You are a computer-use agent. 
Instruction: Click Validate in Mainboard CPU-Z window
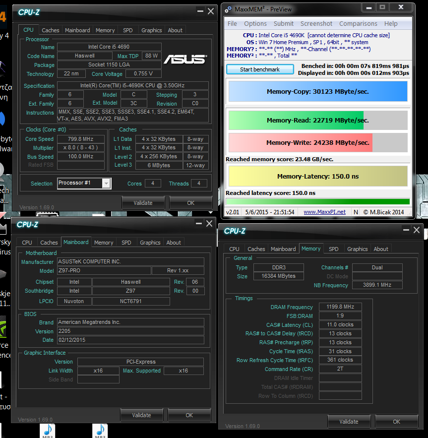click(x=141, y=415)
